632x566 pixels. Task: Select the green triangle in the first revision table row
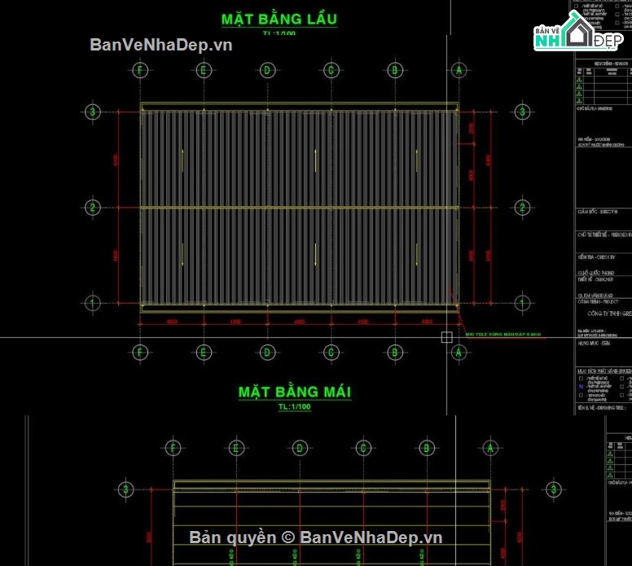pos(579,80)
